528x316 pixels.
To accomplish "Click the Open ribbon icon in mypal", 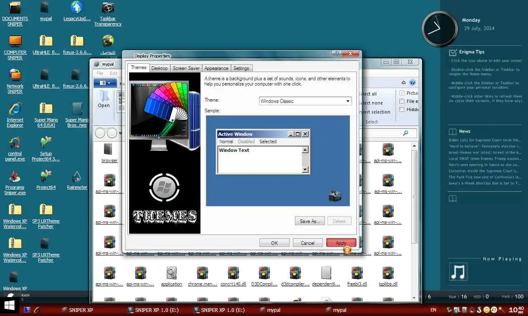I will click(104, 99).
